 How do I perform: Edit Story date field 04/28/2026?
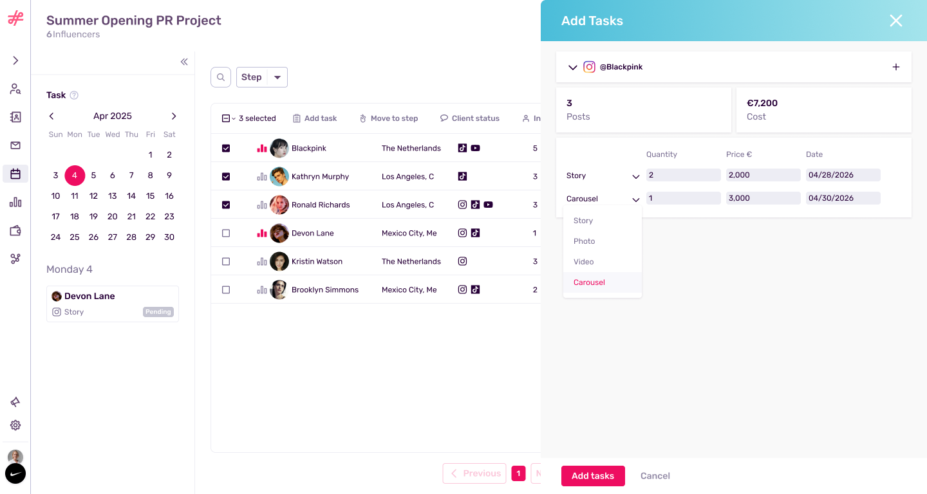coord(843,175)
